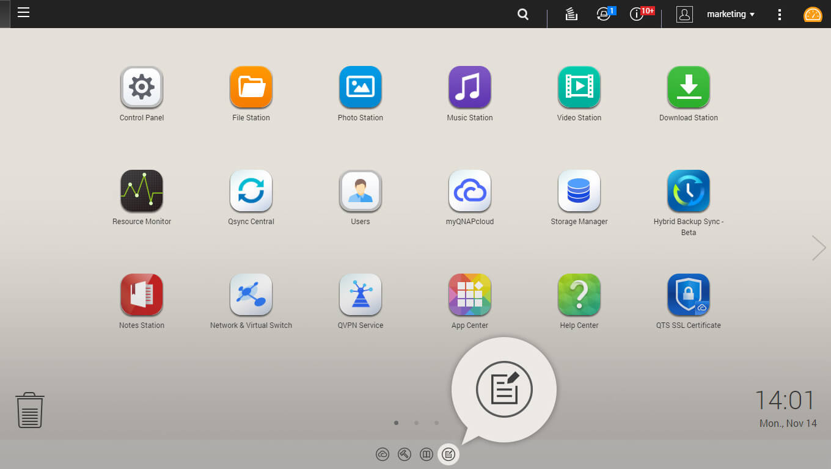This screenshot has width=831, height=469.
Task: Go to the next desktop page with the arrow
Action: [x=818, y=247]
